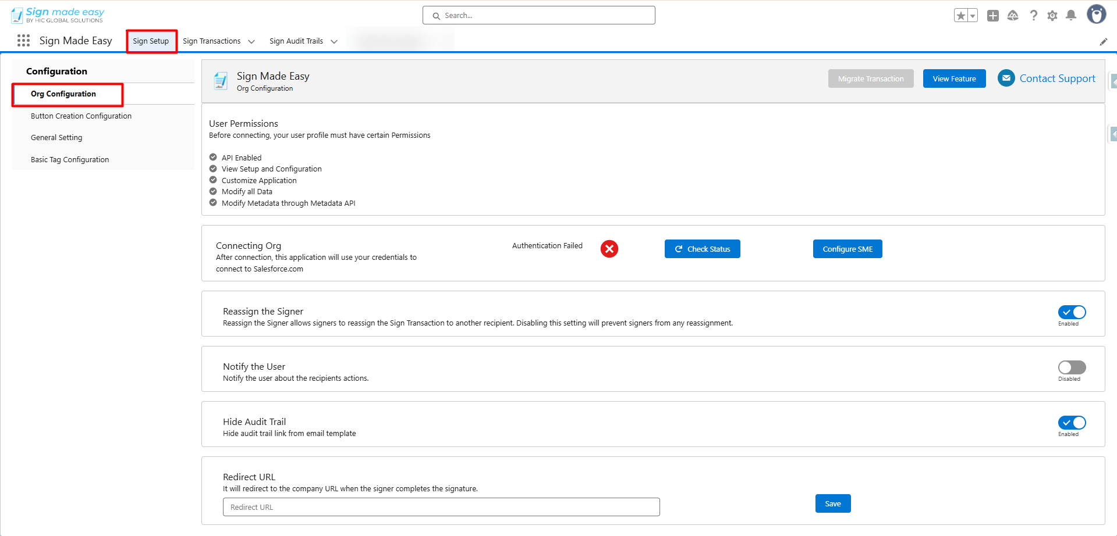Screen dimensions: 1117x536
Task: Open the Help question mark
Action: click(1033, 16)
